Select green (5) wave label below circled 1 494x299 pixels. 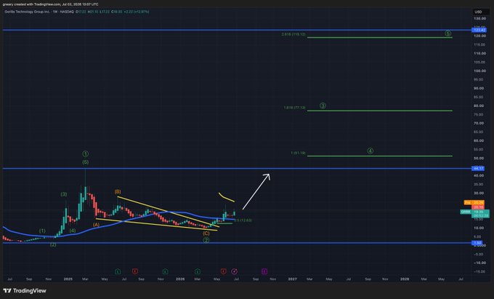tap(86, 162)
